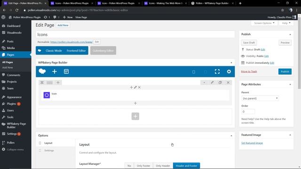Screen dimensions: 301x169
Task: Collapse the Options panel
Action: point(231,136)
